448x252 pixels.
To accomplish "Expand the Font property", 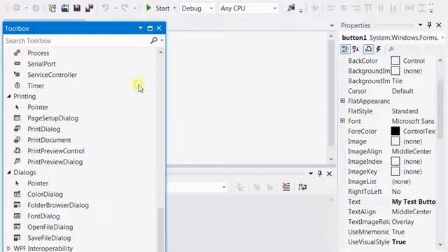I will [342, 121].
